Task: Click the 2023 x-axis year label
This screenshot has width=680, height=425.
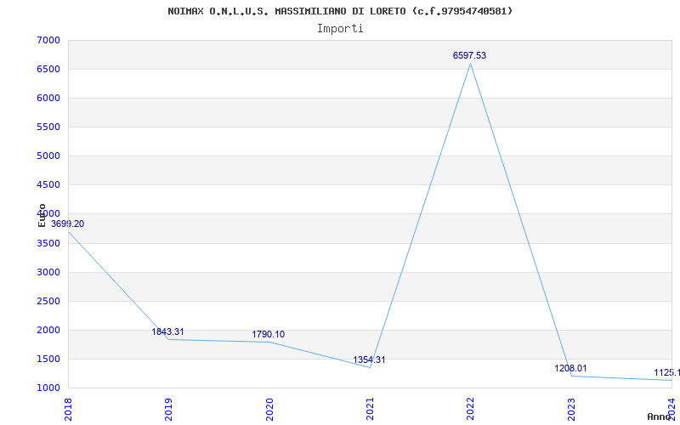Action: coord(571,409)
